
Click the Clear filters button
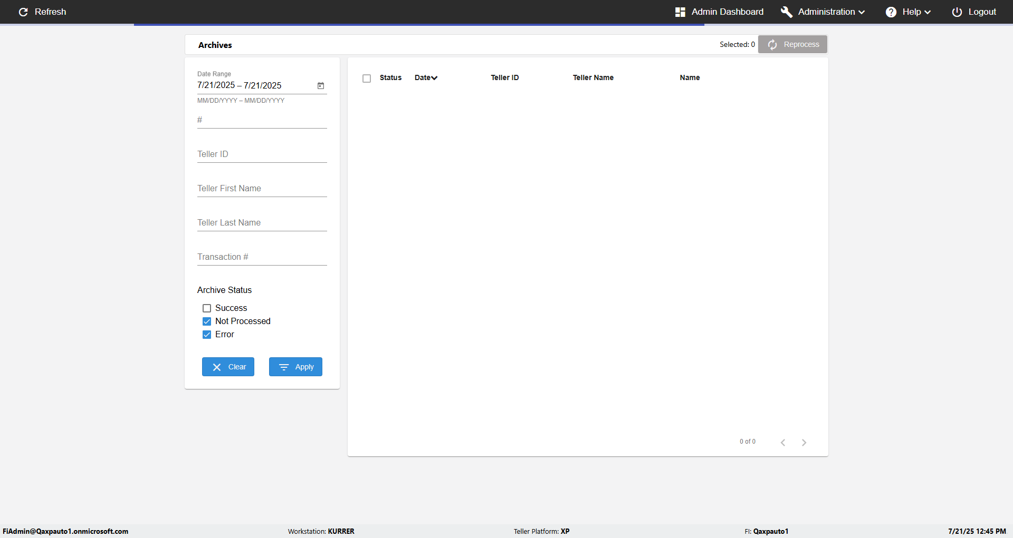(x=228, y=367)
